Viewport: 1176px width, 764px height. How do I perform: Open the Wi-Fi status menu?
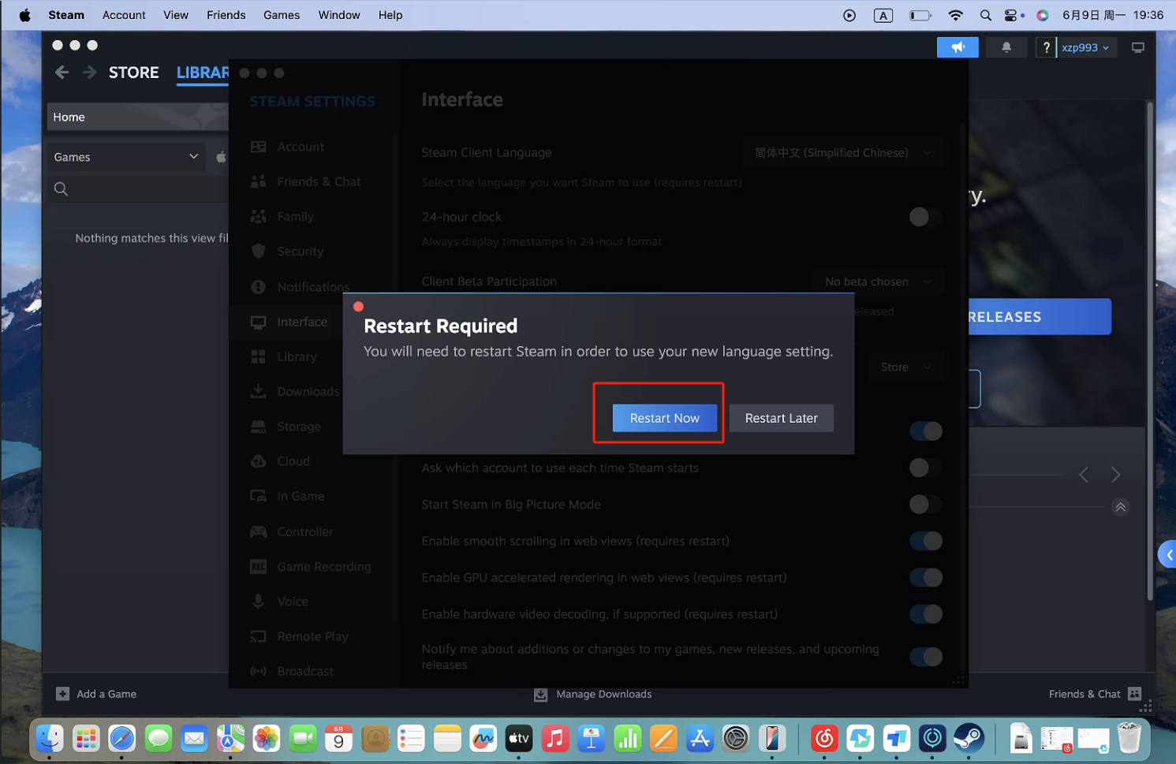coord(955,15)
